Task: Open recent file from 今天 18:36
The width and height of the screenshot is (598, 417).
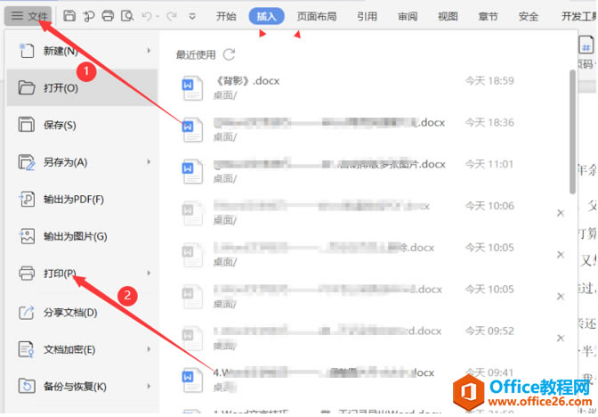Action: tap(366, 129)
